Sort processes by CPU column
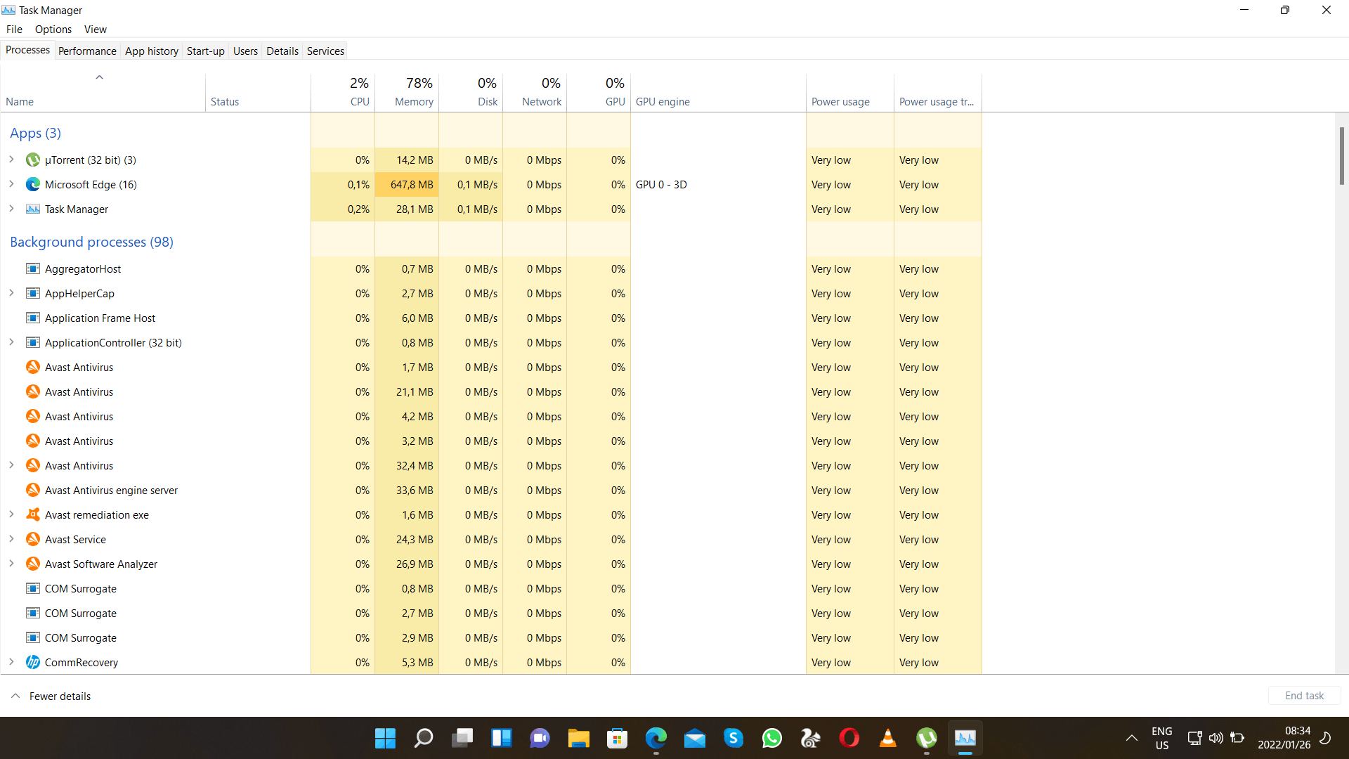 343,93
